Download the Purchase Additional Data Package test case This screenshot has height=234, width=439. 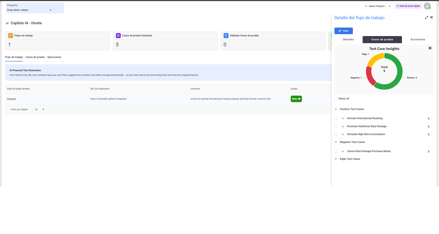tap(429, 126)
